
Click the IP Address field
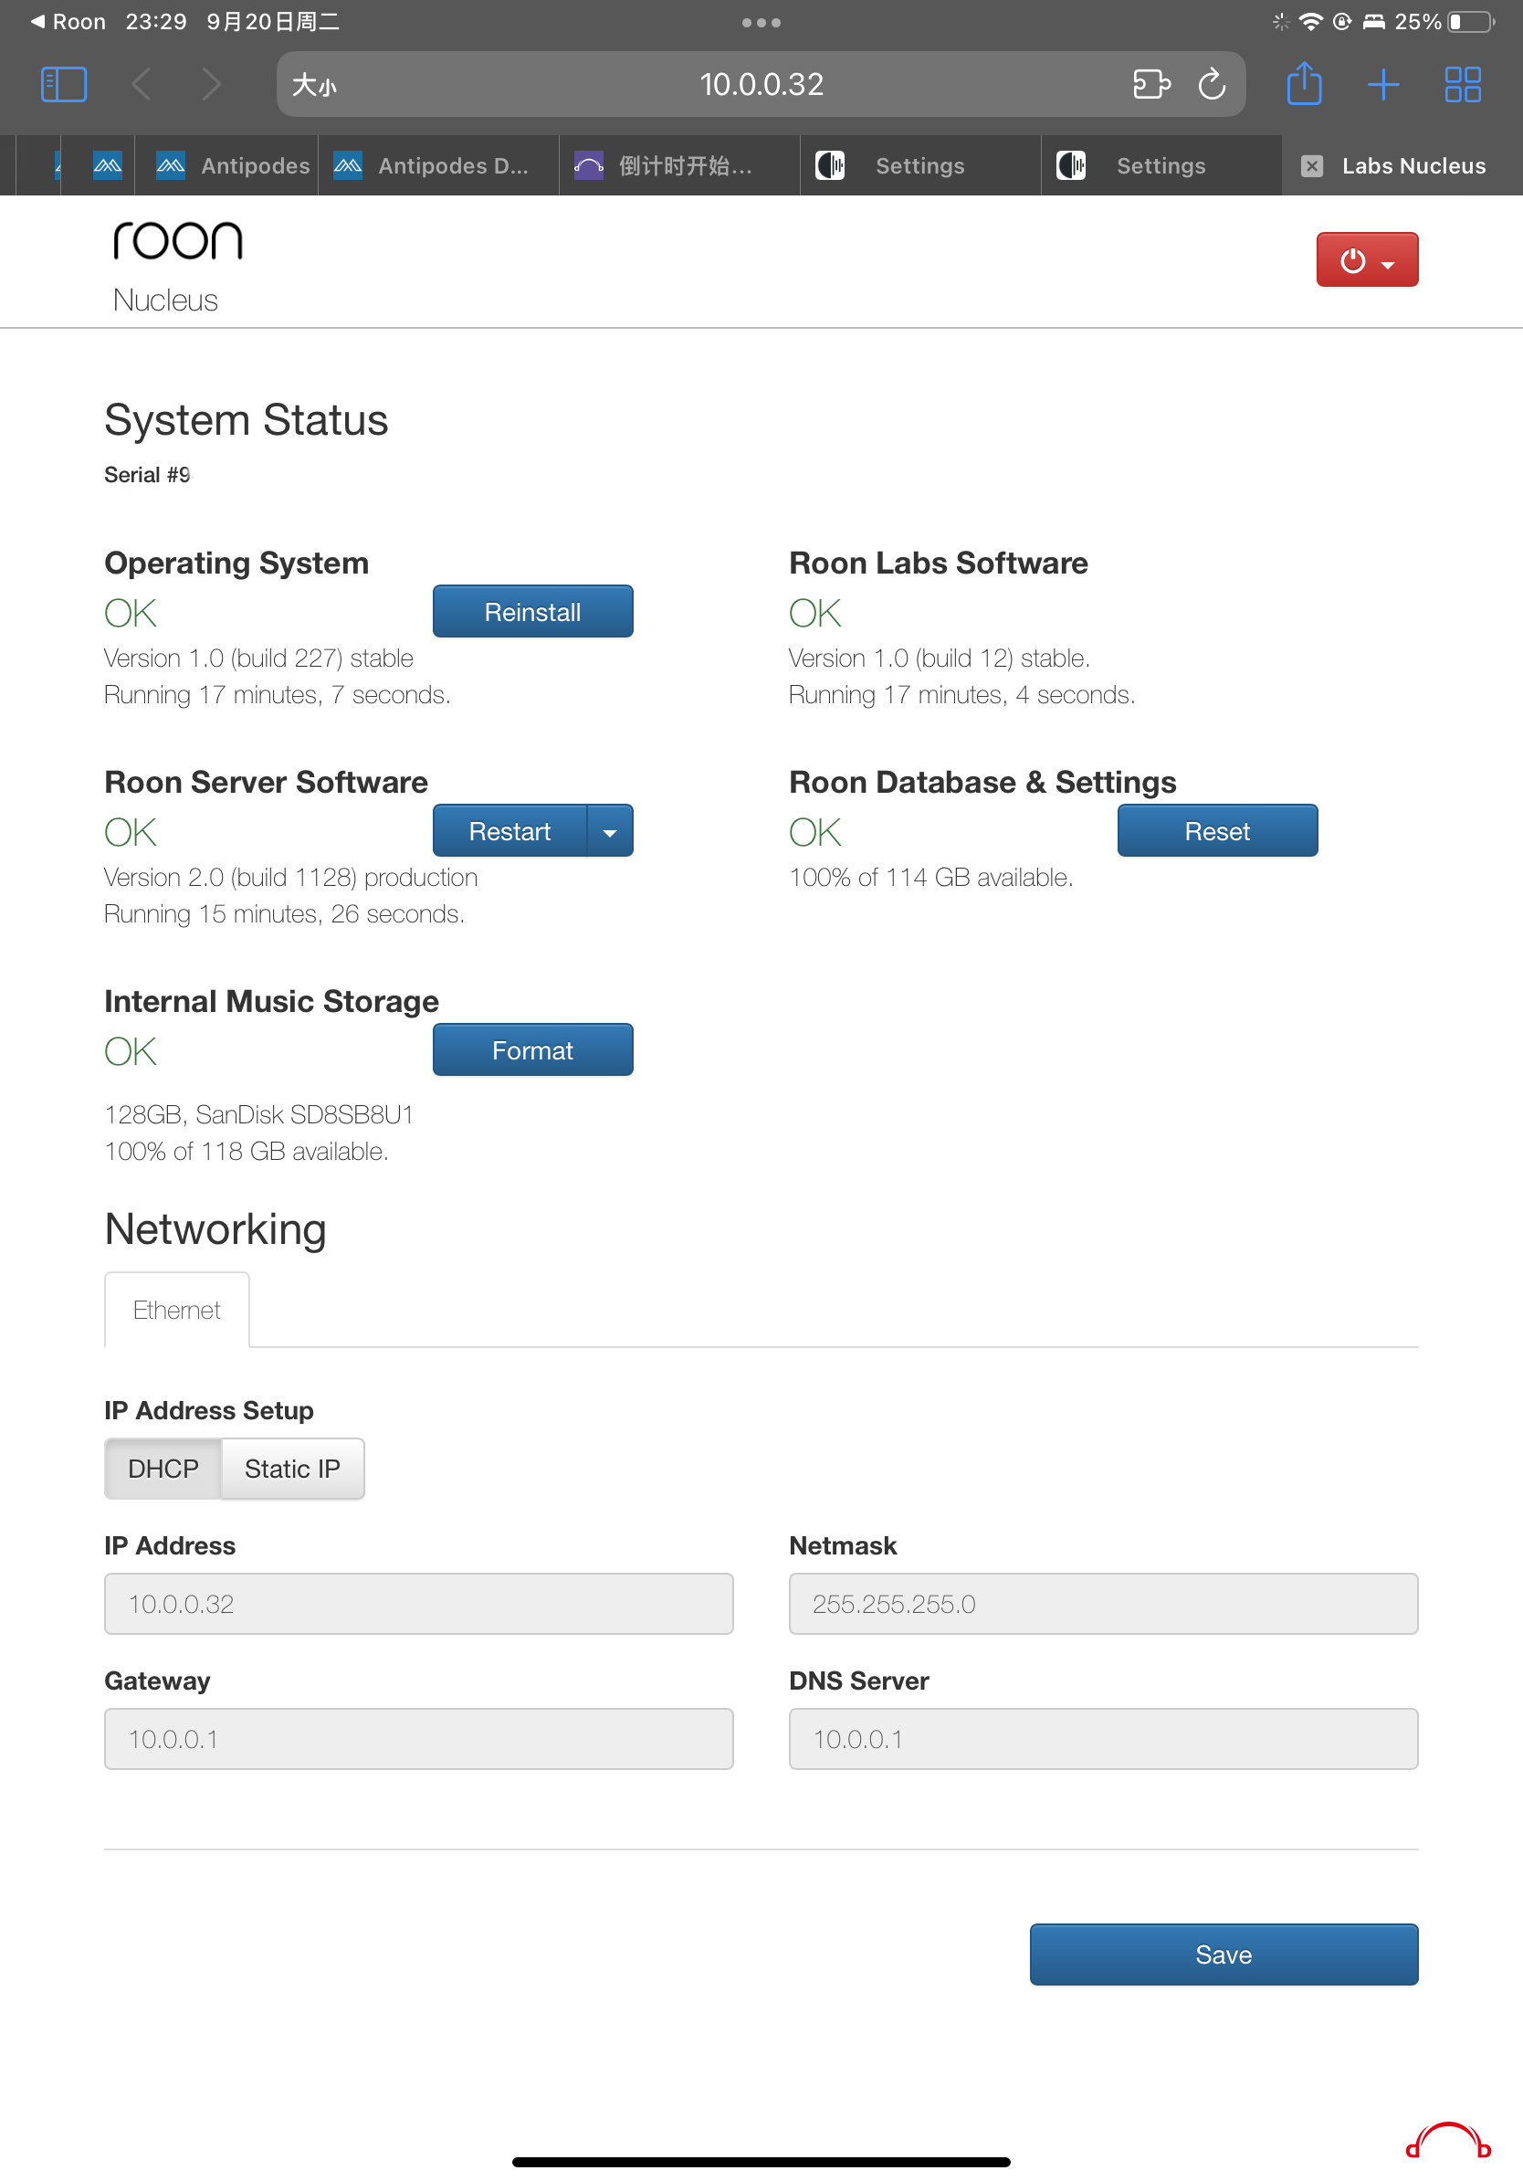pyautogui.click(x=419, y=1604)
